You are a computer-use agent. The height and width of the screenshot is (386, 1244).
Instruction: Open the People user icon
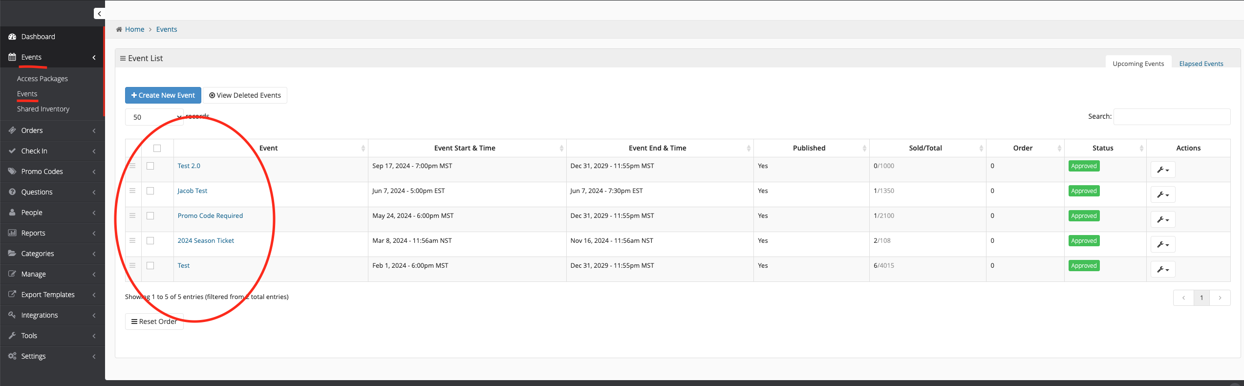tap(12, 213)
